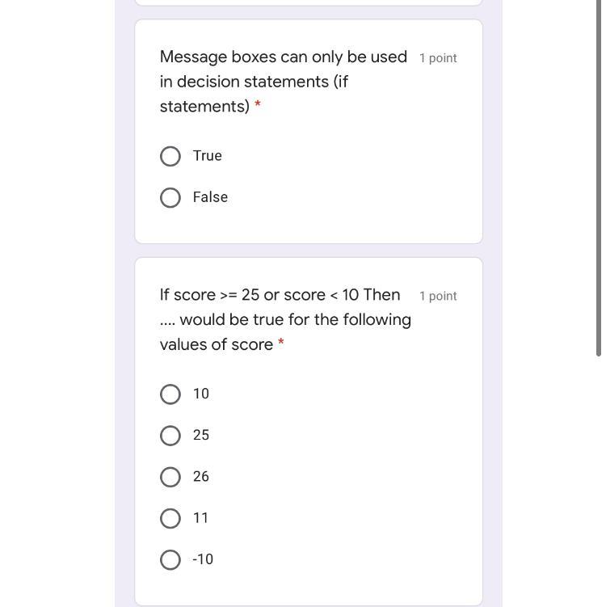Image resolution: width=606 pixels, height=607 pixels.
Task: Select the radio circle for -10
Action: click(170, 559)
